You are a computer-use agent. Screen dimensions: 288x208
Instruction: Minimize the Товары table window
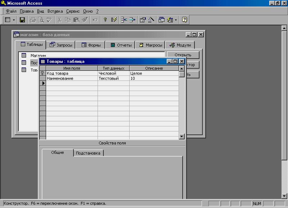169,61
